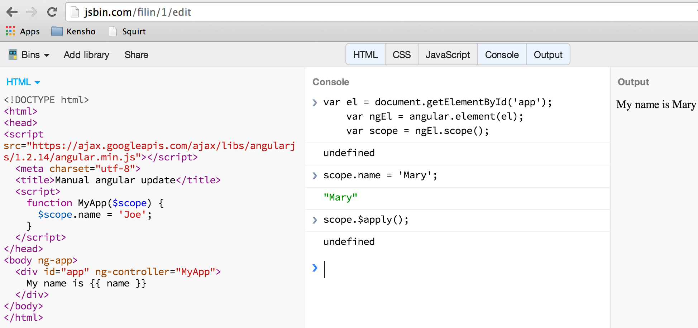698x328 pixels.
Task: Click the div id="app" ng-controller line
Action: point(118,272)
